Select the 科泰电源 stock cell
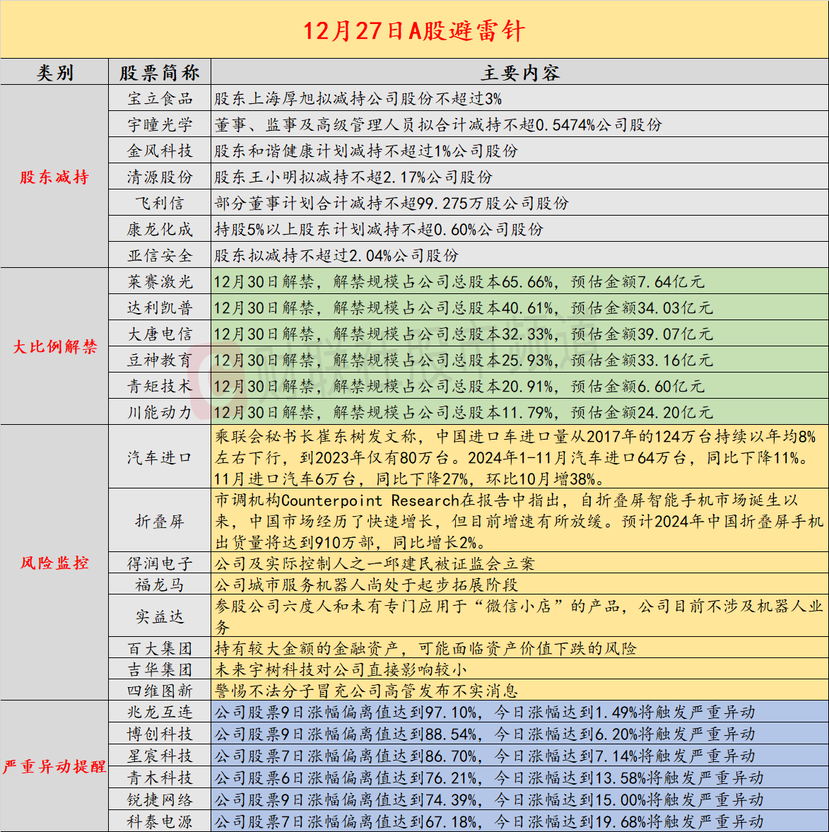829x832 pixels. coord(160,822)
